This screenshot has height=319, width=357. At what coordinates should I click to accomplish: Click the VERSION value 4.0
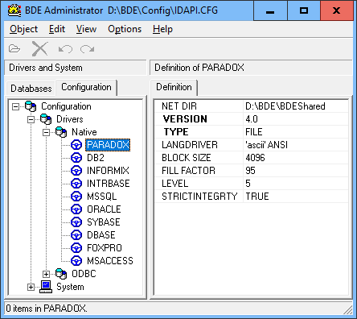coord(296,119)
